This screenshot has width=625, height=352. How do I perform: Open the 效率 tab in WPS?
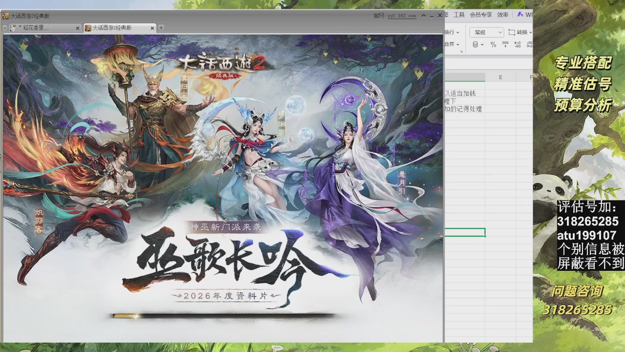click(x=503, y=15)
